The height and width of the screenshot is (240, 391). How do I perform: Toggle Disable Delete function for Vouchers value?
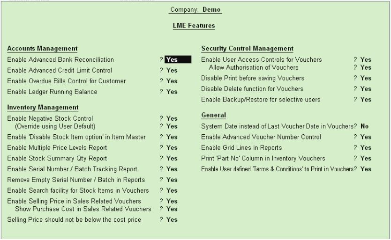(x=366, y=89)
